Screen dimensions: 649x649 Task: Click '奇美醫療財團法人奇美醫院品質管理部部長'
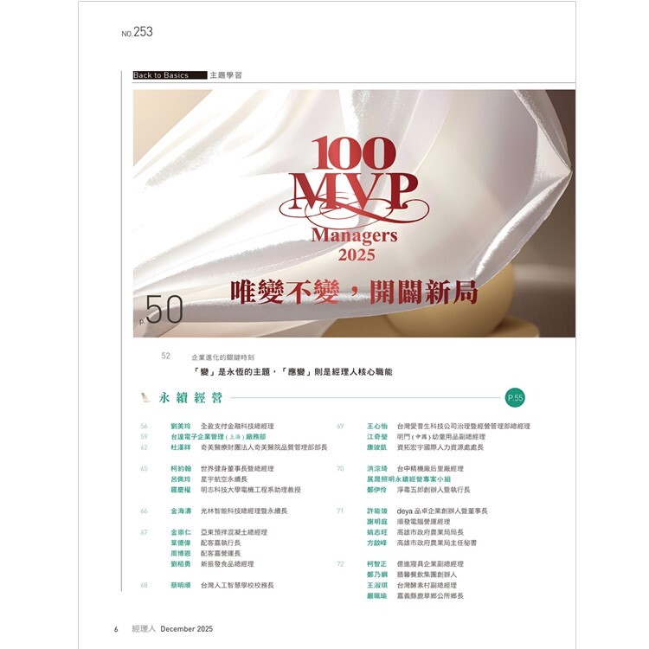[x=264, y=447]
